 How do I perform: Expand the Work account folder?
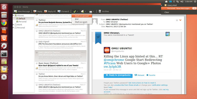point(13,25)
